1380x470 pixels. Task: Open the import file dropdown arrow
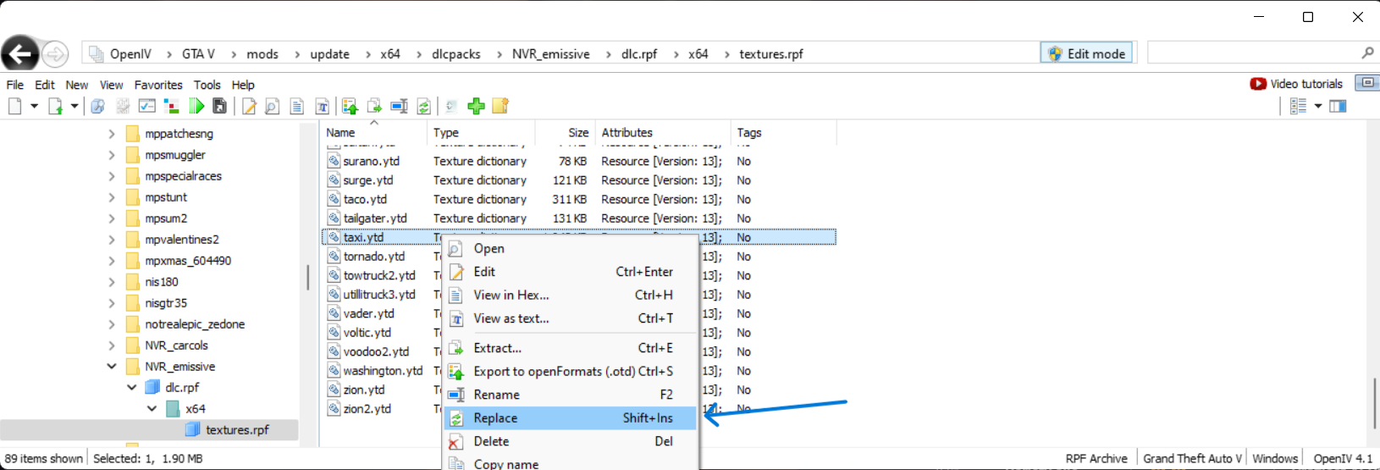tap(75, 106)
